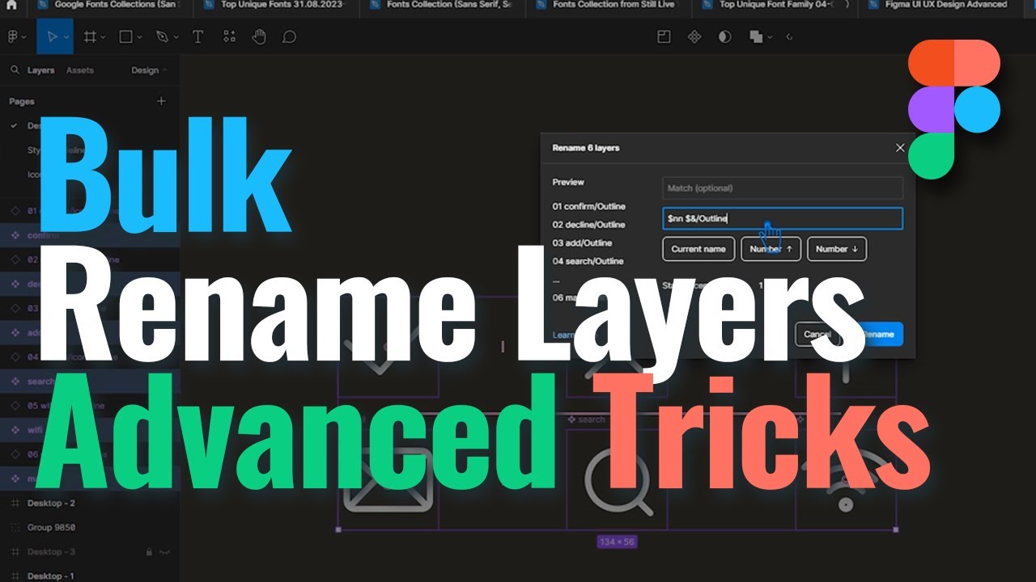Close the Rename 6 layers dialog
The height and width of the screenshot is (582, 1036).
pyautogui.click(x=900, y=148)
